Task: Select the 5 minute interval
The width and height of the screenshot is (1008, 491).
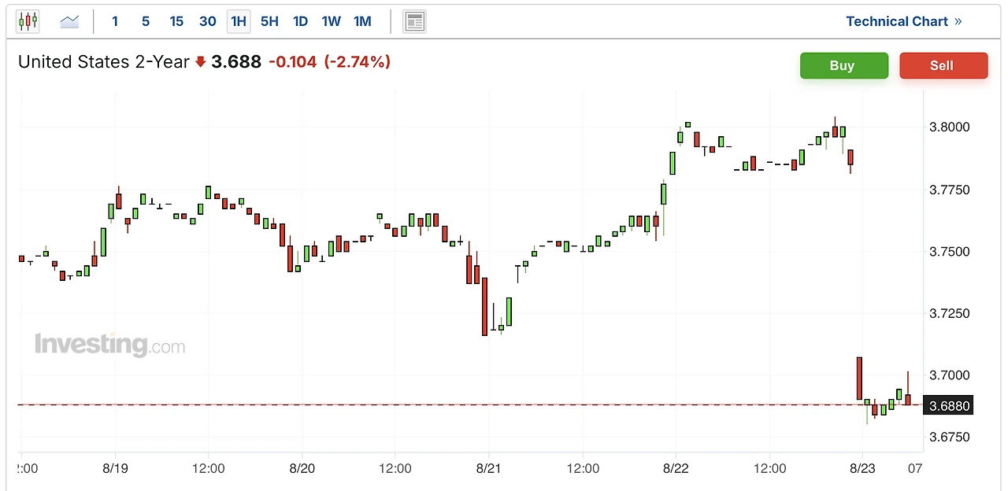Action: coord(146,21)
